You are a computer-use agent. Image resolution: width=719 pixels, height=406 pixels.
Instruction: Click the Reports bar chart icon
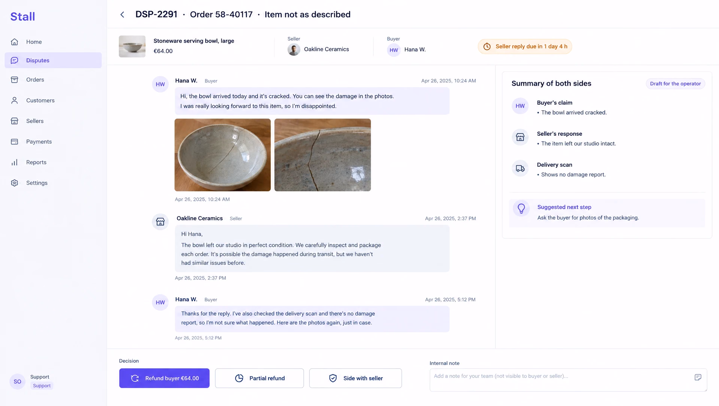coord(15,162)
